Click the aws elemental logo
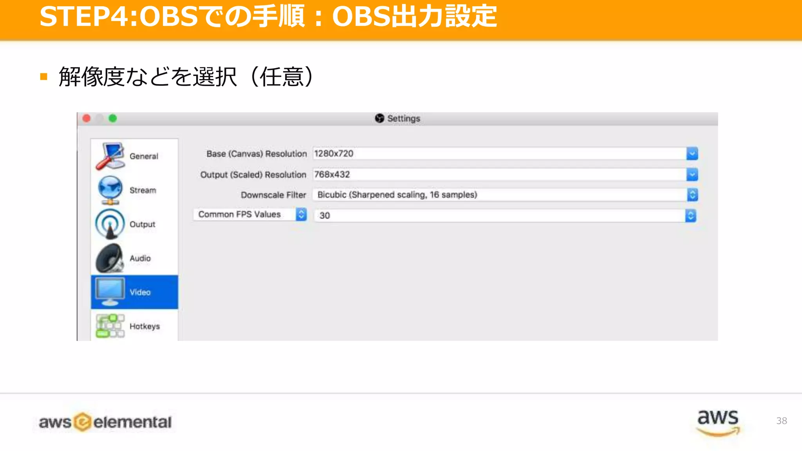 pyautogui.click(x=105, y=422)
